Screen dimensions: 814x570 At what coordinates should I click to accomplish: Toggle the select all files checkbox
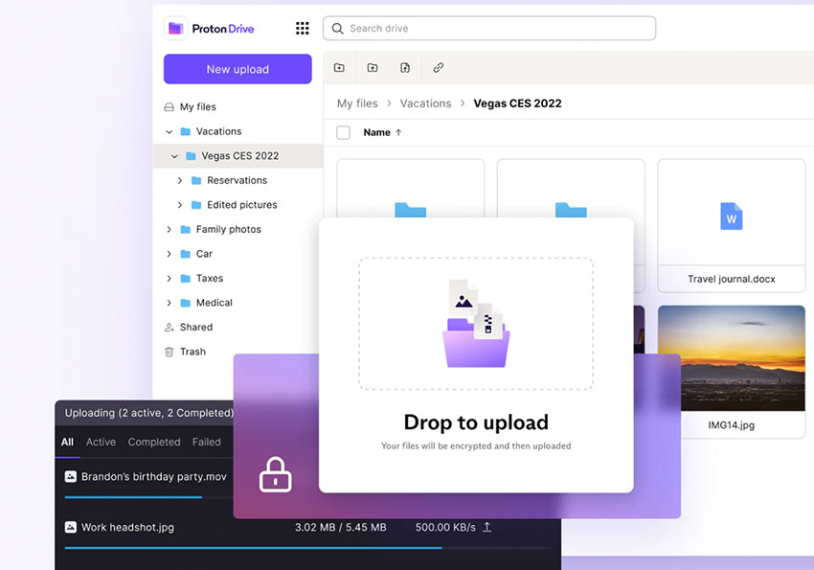(x=344, y=133)
